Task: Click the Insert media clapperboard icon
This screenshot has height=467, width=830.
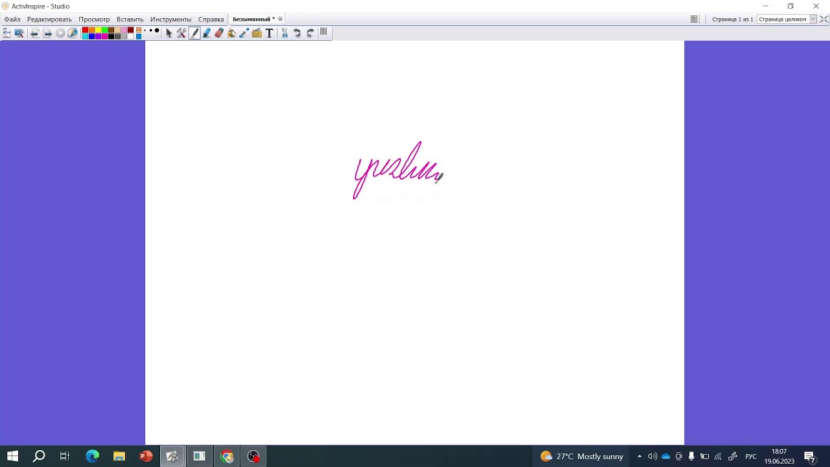Action: click(x=256, y=32)
